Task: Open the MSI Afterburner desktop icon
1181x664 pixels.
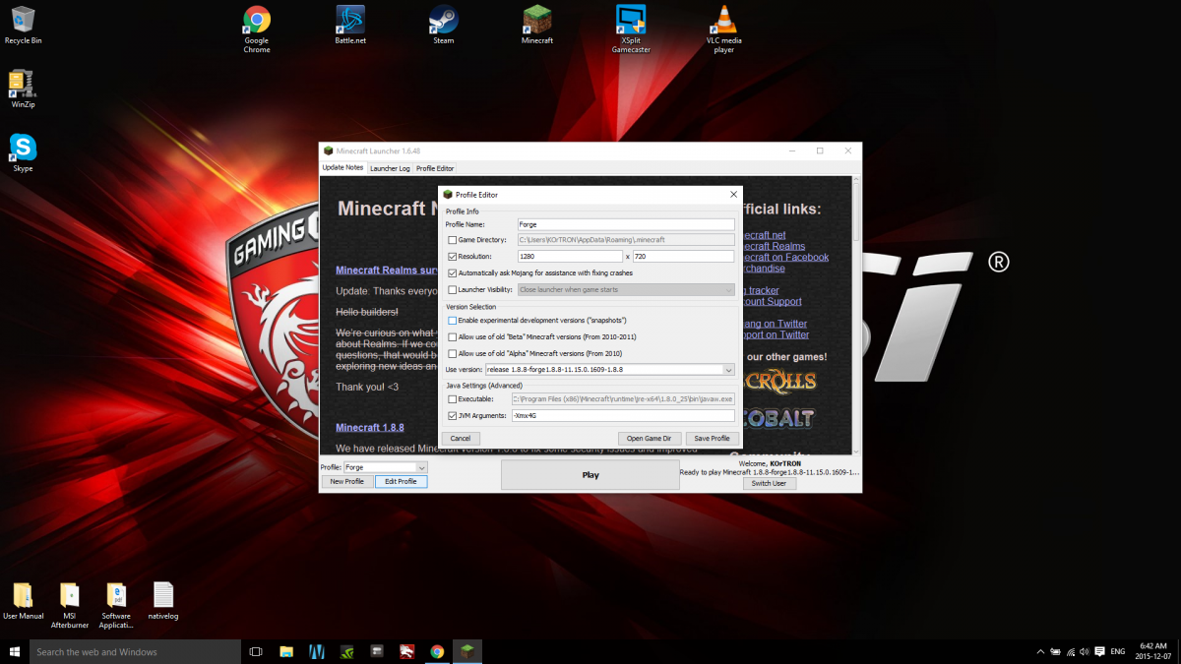Action: [x=69, y=605]
